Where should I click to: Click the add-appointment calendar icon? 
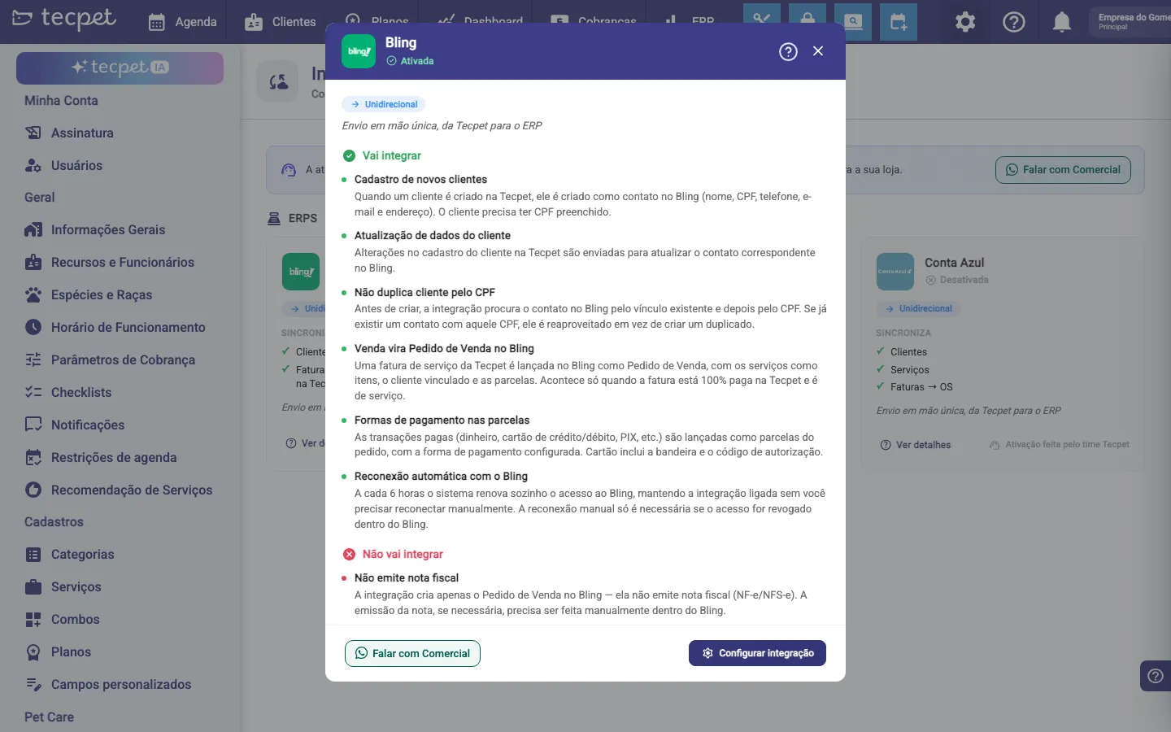[899, 22]
